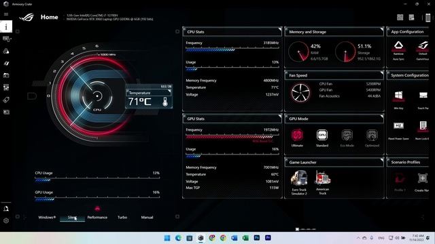Toggle Panel Power Saver setting
Screen dimensions: 435x244
tap(398, 130)
